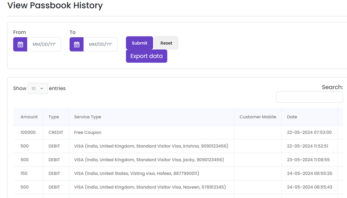
Task: Submit the date range filter
Action: (x=139, y=43)
